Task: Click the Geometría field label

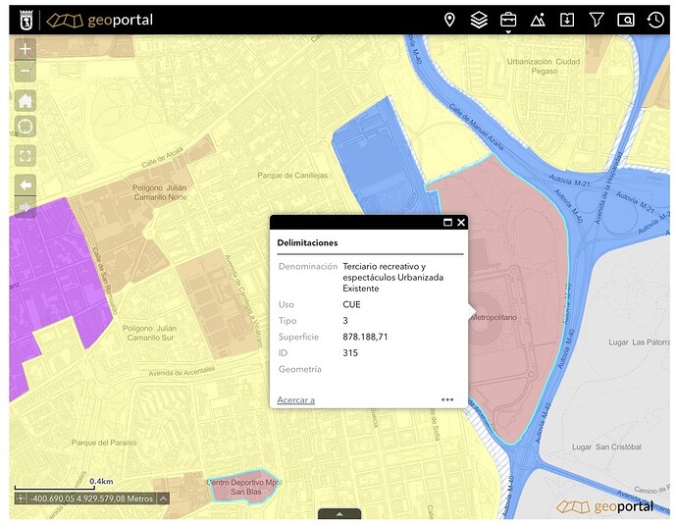Action: click(299, 369)
